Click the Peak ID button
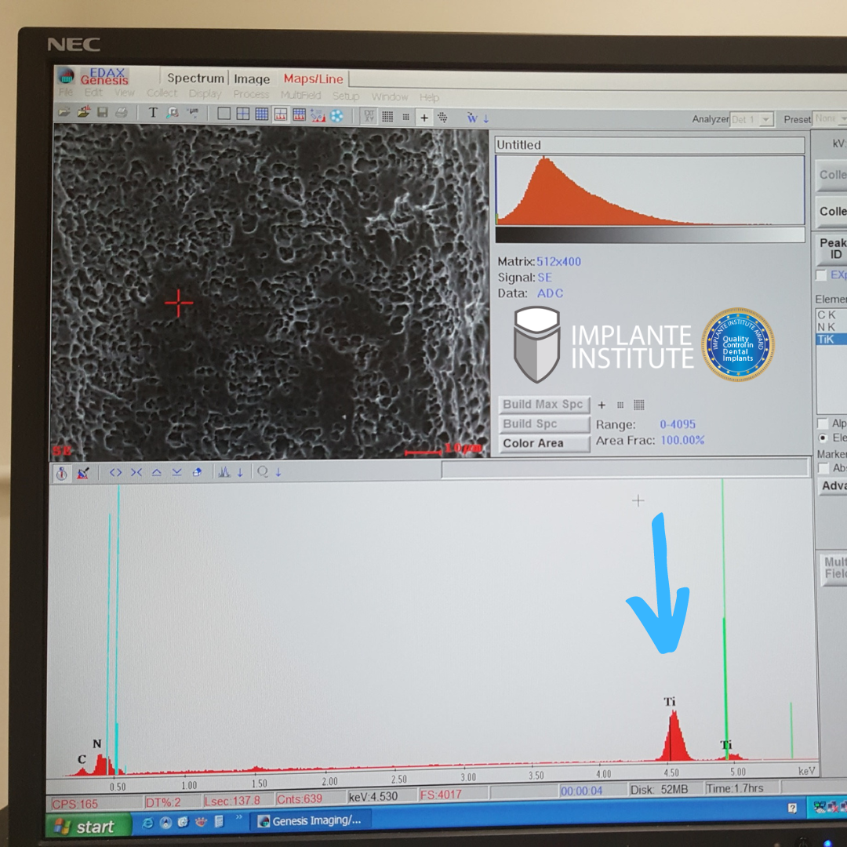The width and height of the screenshot is (847, 847). click(834, 249)
